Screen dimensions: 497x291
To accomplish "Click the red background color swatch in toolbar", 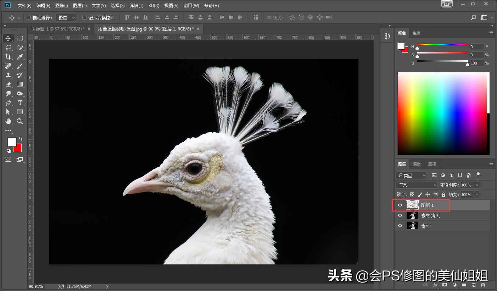I will (18, 149).
